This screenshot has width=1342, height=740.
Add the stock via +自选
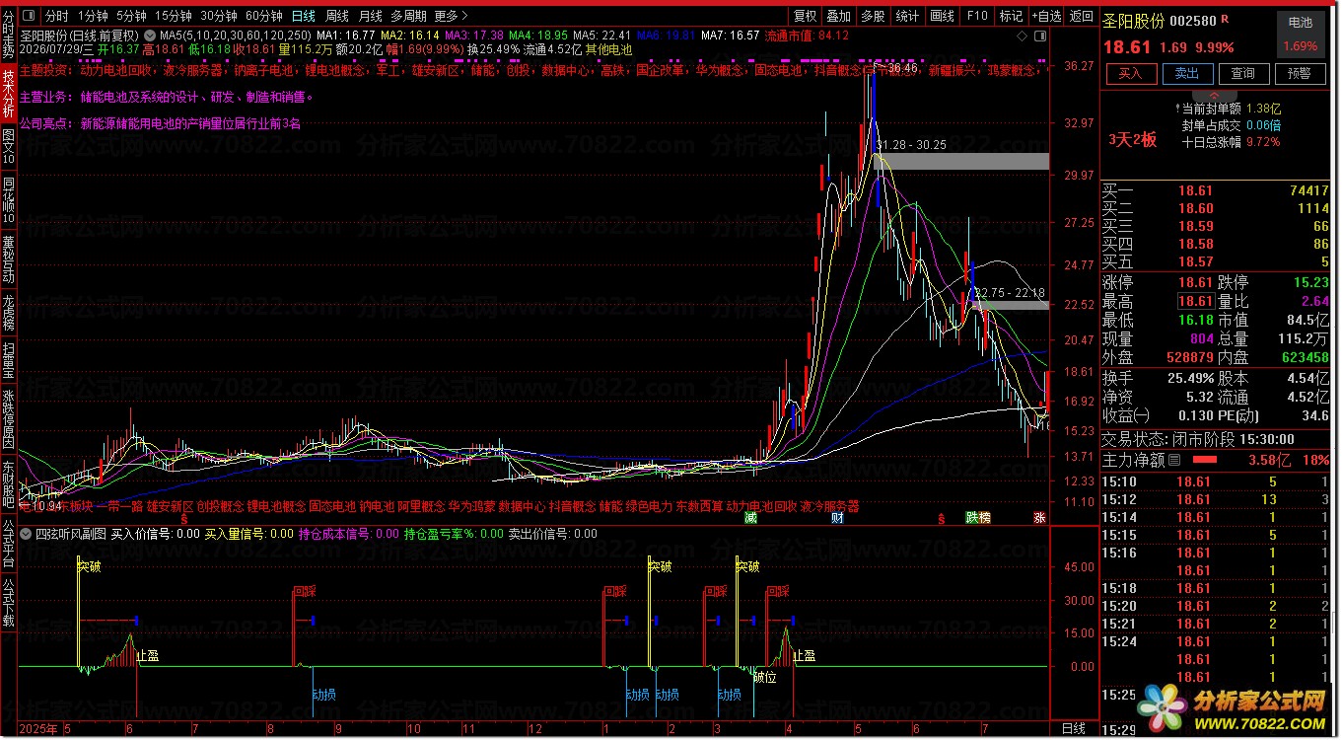click(x=1046, y=16)
